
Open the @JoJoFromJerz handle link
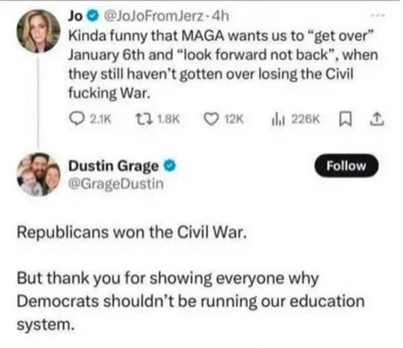click(x=153, y=16)
